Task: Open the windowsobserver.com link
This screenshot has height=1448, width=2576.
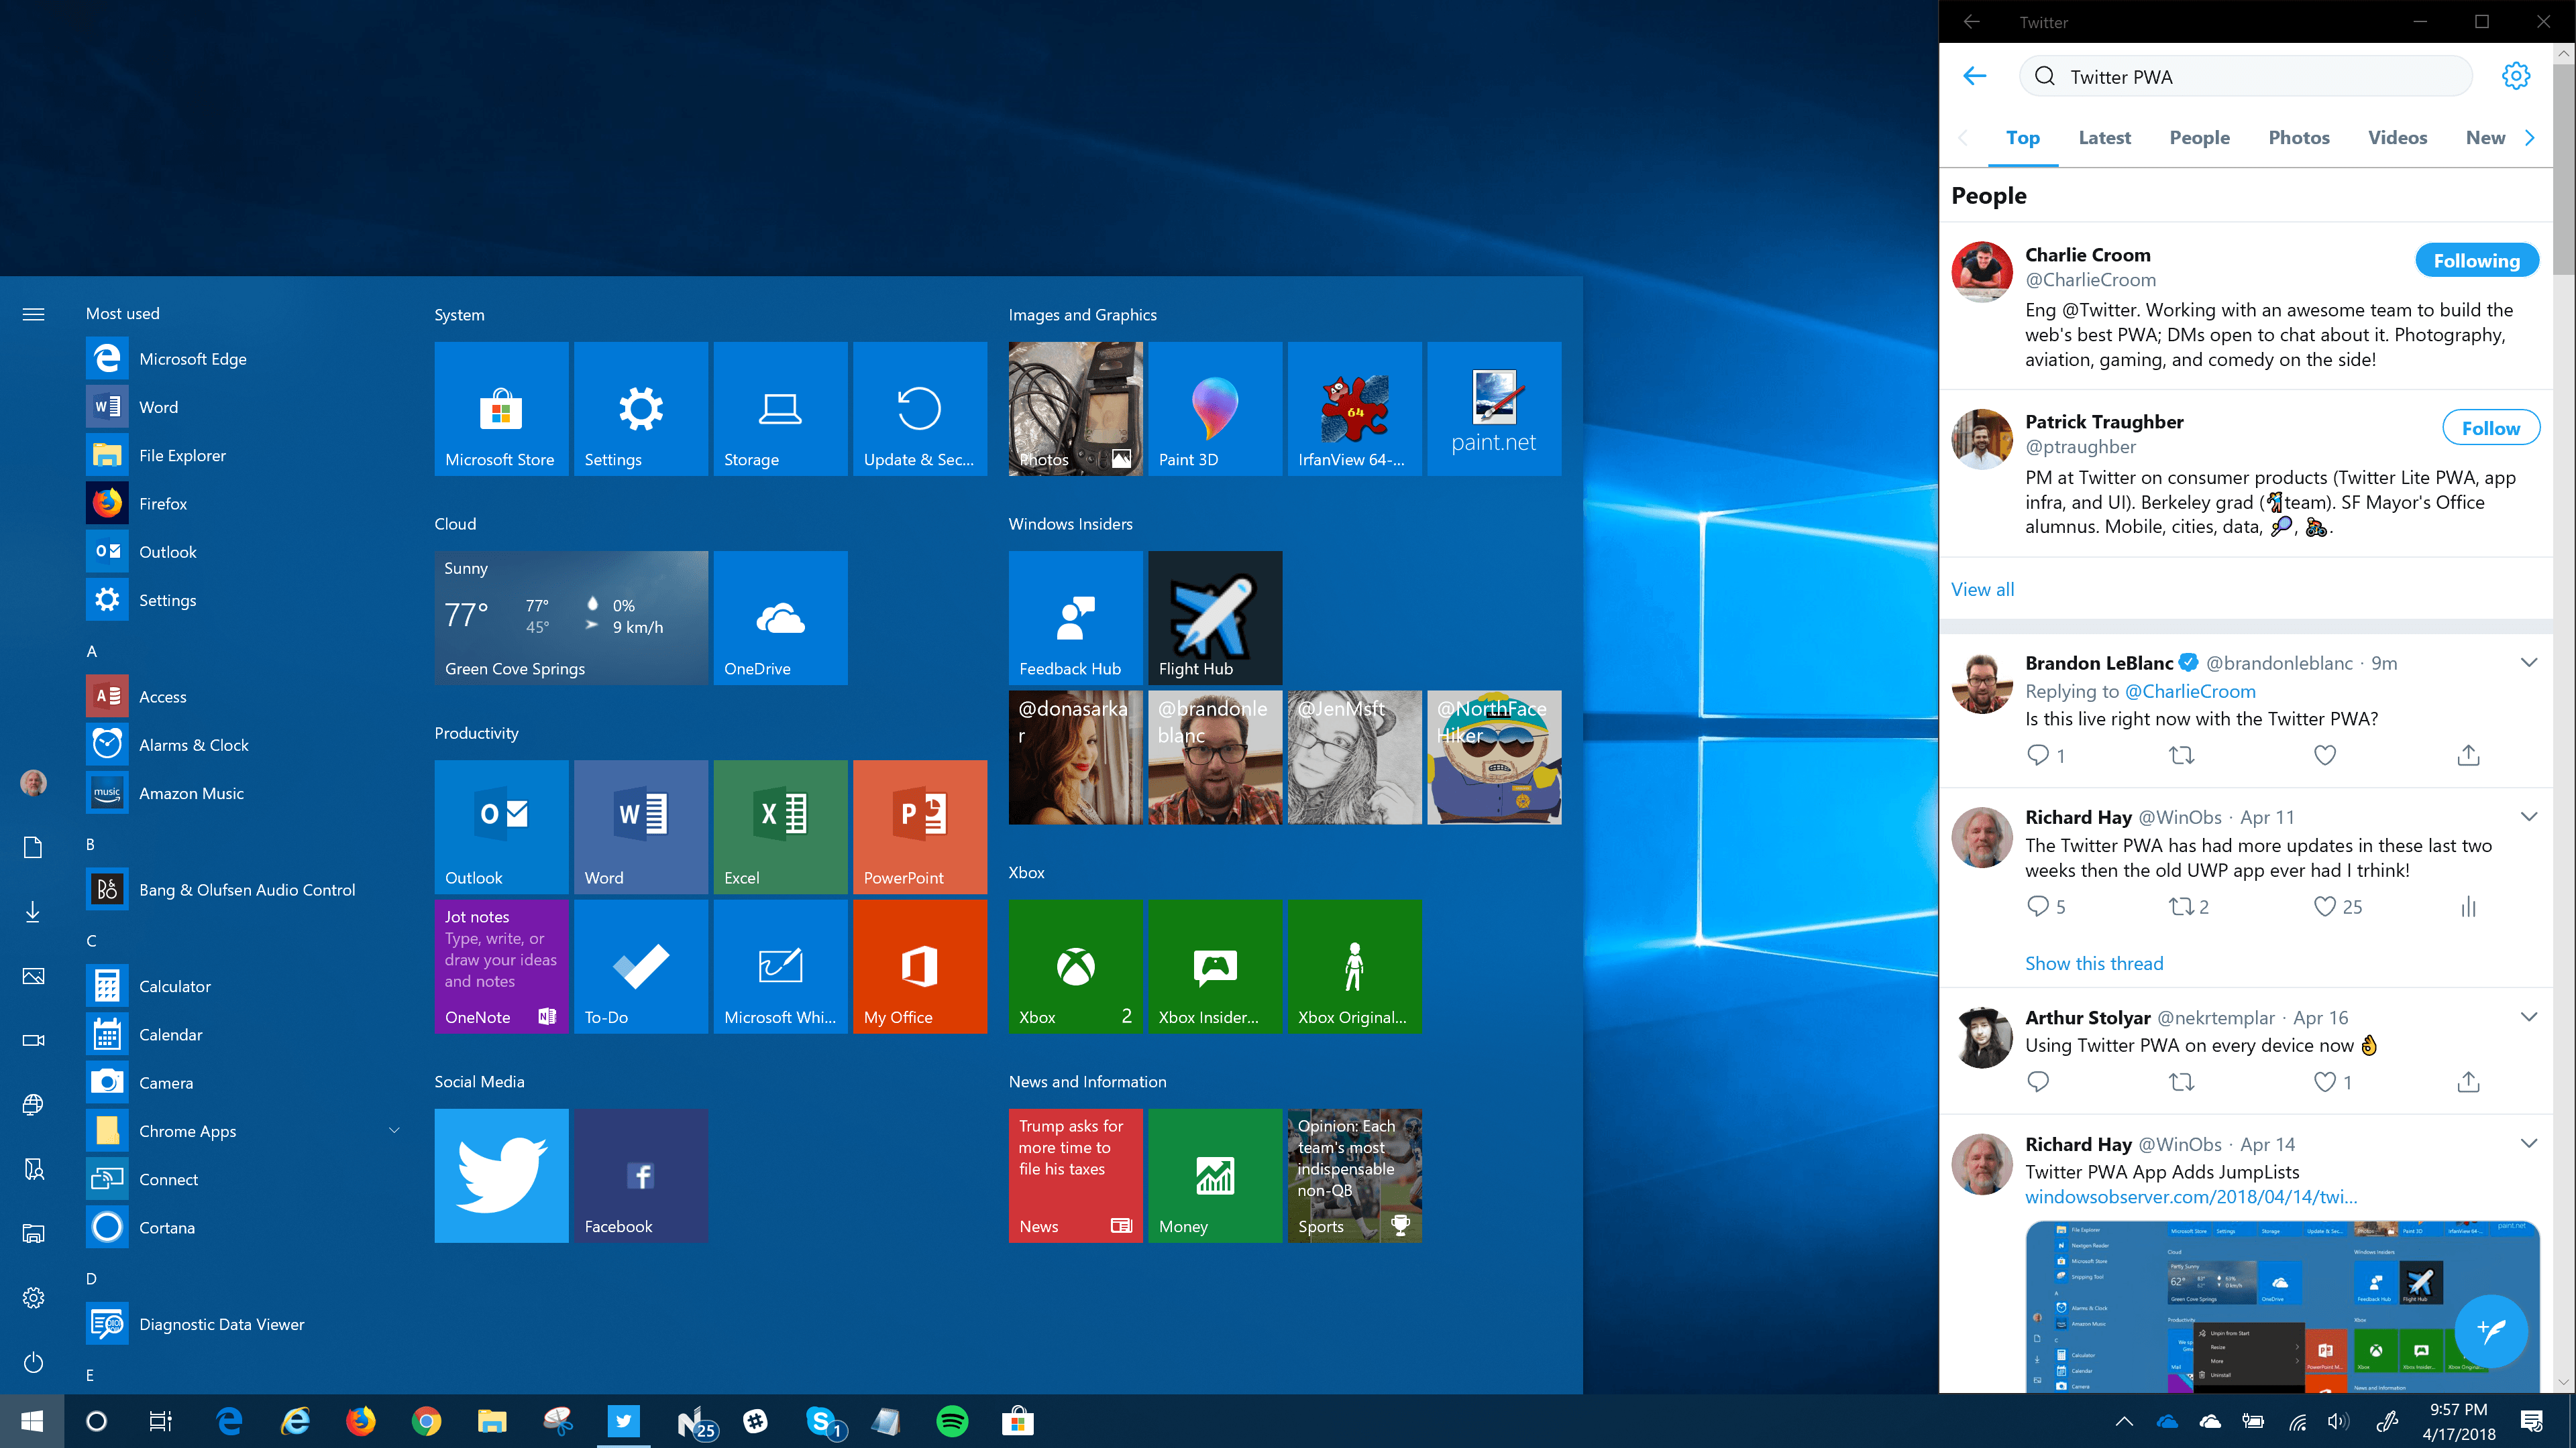Action: click(2190, 1197)
